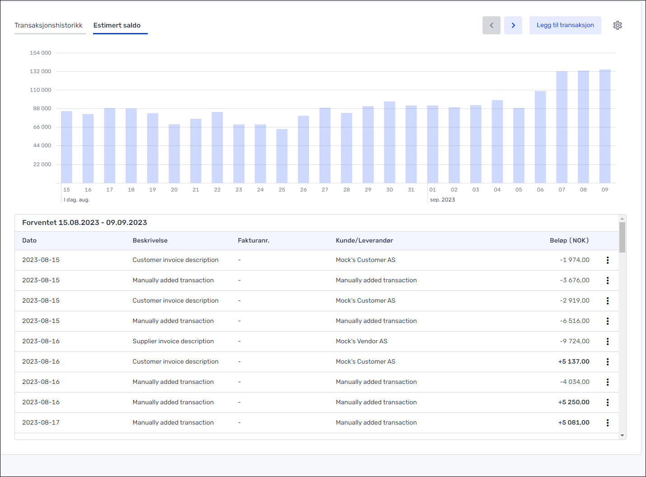Switch to the Transaksjonshistorikk tab
Screen dimensions: 646x477
coord(49,25)
